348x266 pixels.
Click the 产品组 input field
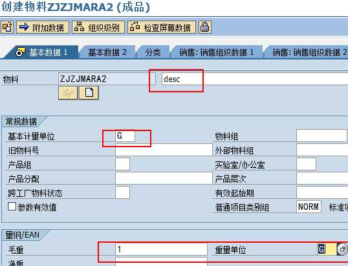point(122,164)
